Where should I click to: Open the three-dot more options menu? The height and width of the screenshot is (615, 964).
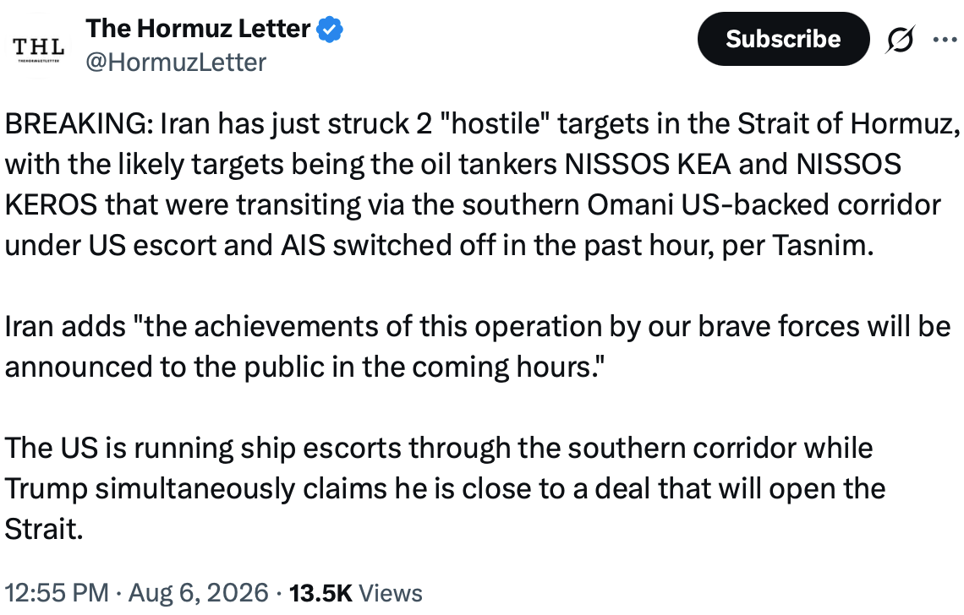click(945, 40)
